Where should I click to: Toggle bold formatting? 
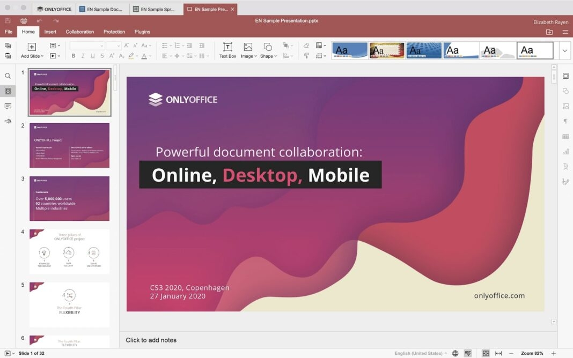(x=73, y=56)
